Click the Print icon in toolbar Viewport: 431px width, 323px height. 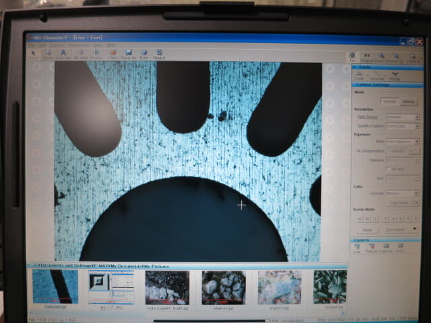[x=144, y=54]
